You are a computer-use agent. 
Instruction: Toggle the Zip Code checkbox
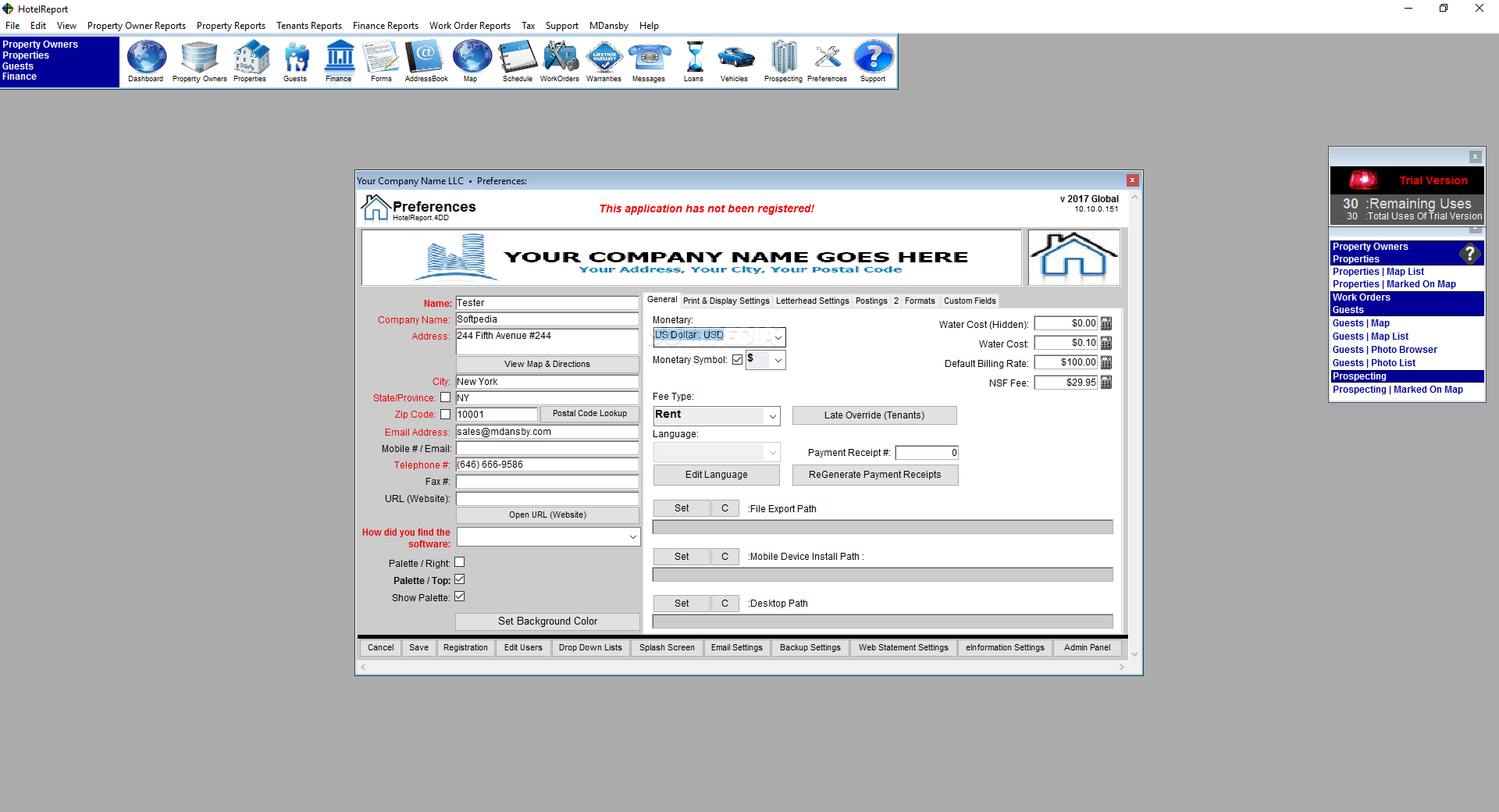pos(446,415)
